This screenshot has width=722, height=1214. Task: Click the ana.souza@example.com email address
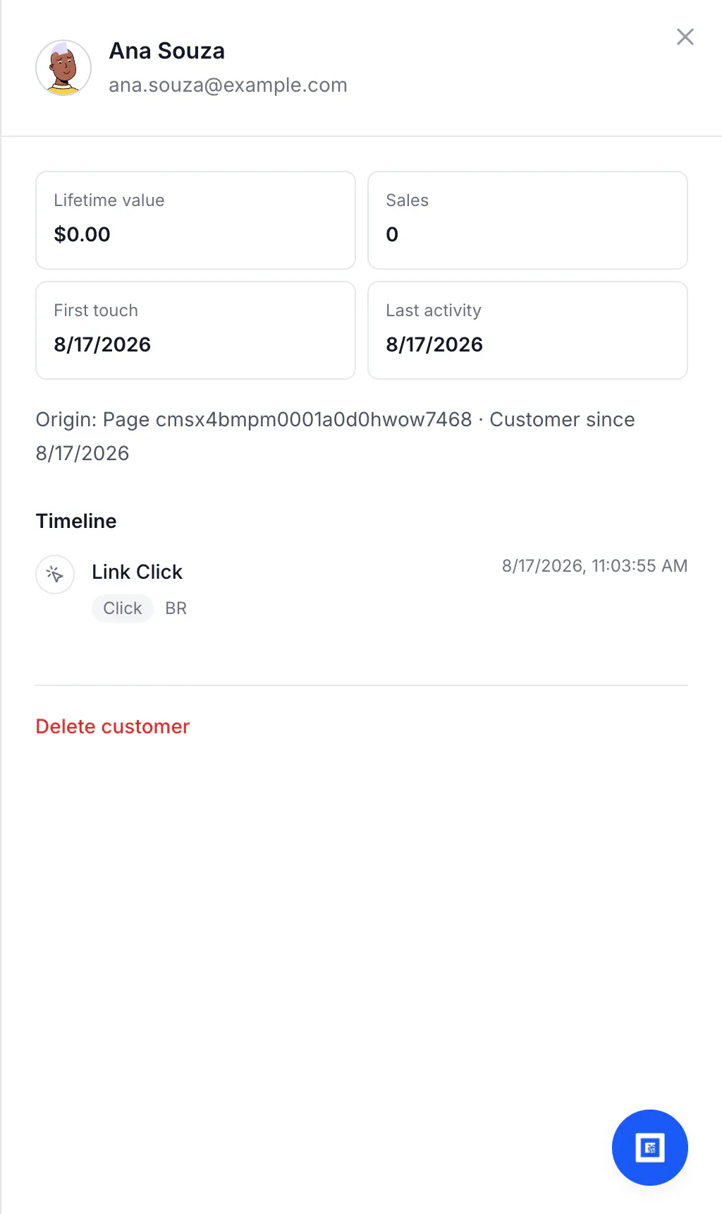(x=228, y=85)
